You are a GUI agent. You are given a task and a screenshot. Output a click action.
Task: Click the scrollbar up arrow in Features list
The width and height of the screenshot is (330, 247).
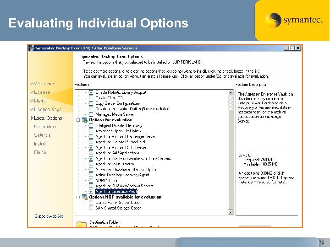click(x=231, y=92)
